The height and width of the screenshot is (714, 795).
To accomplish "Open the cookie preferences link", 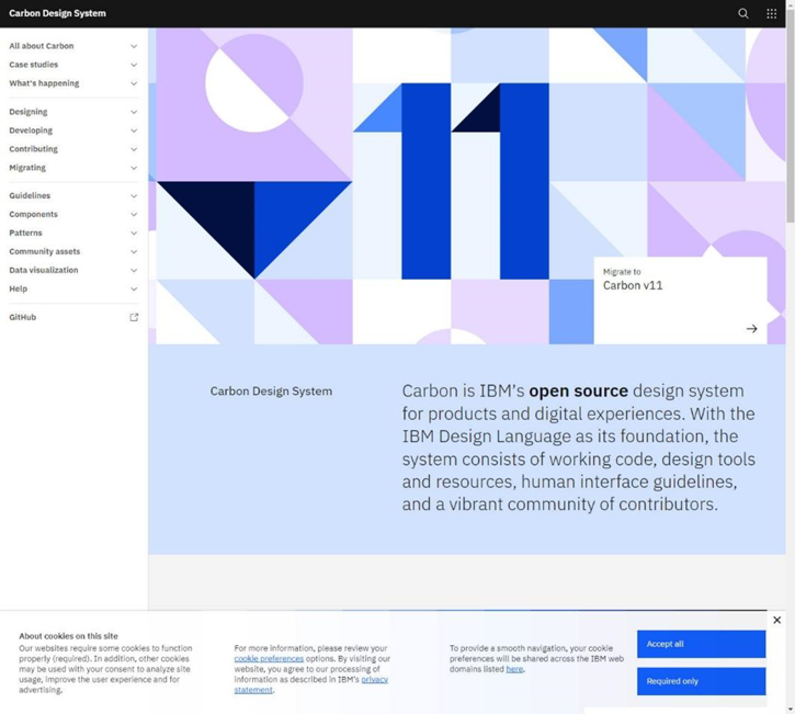I will coord(269,659).
